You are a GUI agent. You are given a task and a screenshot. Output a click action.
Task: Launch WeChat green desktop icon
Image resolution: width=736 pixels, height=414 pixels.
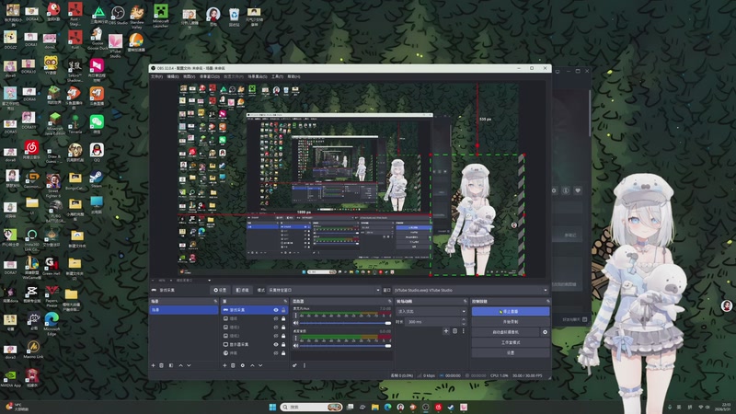click(97, 124)
